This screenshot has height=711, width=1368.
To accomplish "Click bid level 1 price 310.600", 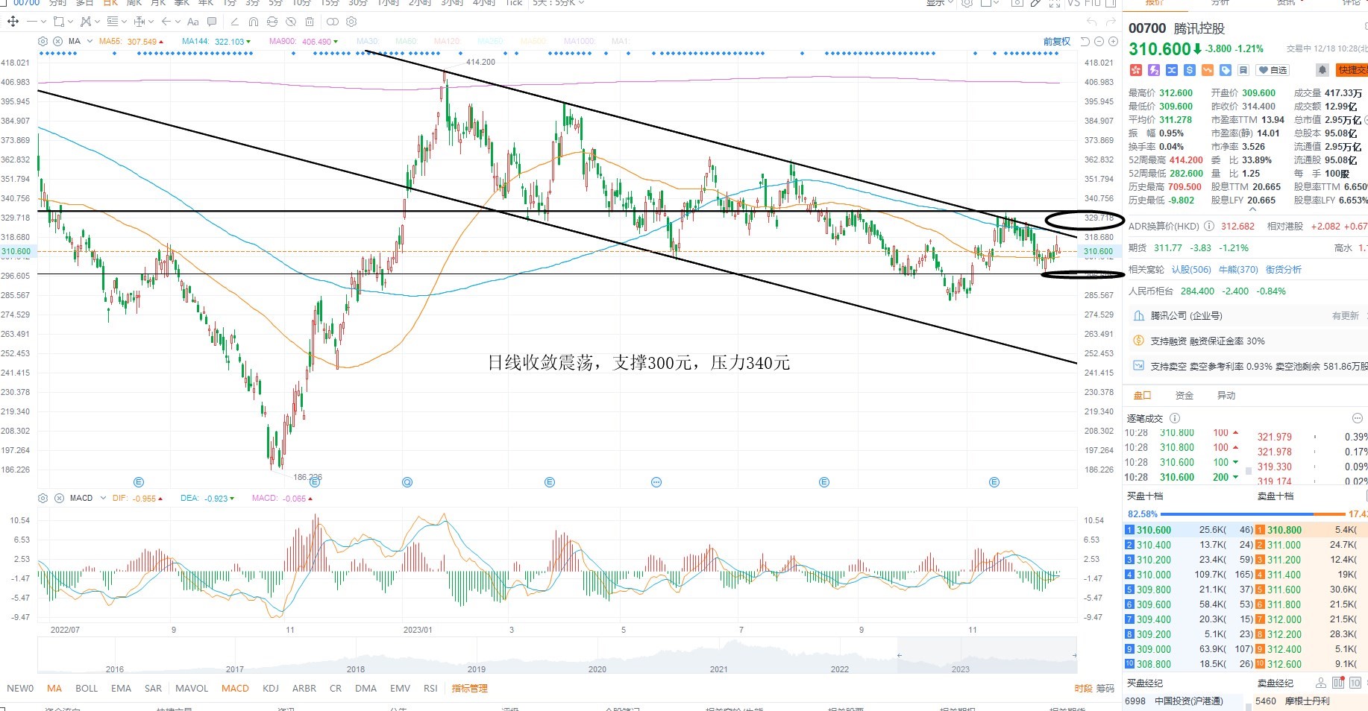I will (x=1154, y=530).
